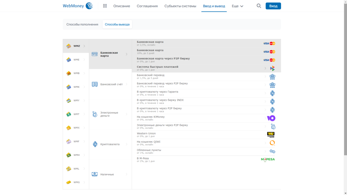Viewport: 347px width, 195px height.
Task: Click the YooMoney wallet logo icon
Action: tap(271, 118)
